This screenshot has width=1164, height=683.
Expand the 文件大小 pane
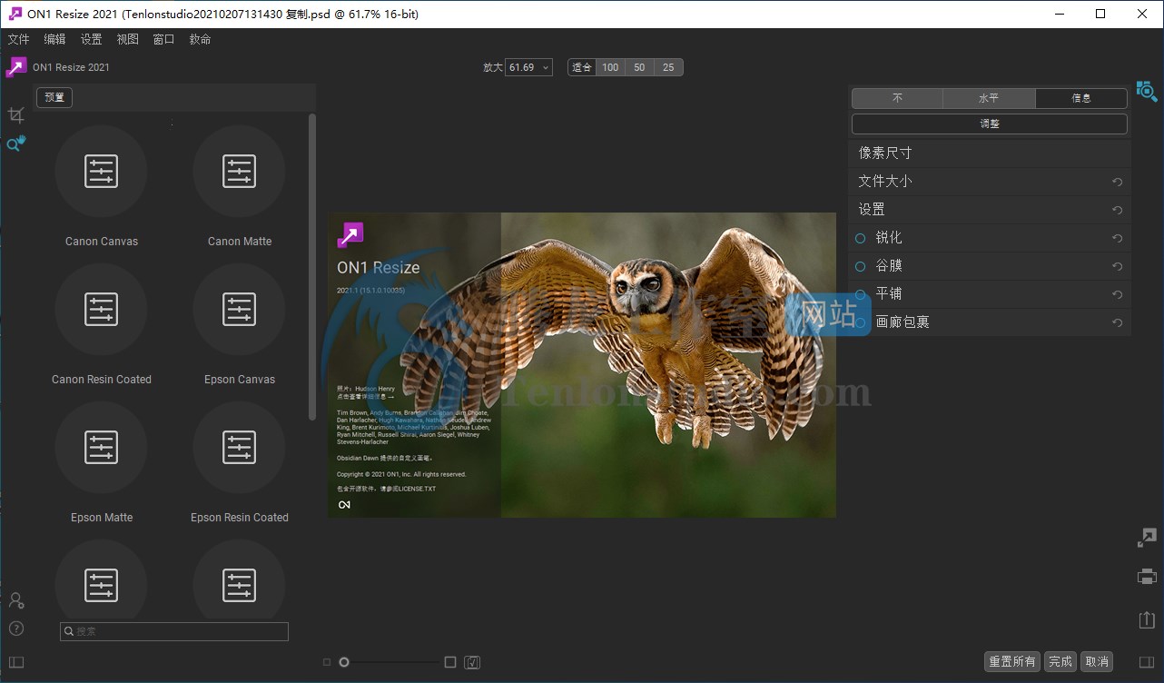pyautogui.click(x=991, y=181)
